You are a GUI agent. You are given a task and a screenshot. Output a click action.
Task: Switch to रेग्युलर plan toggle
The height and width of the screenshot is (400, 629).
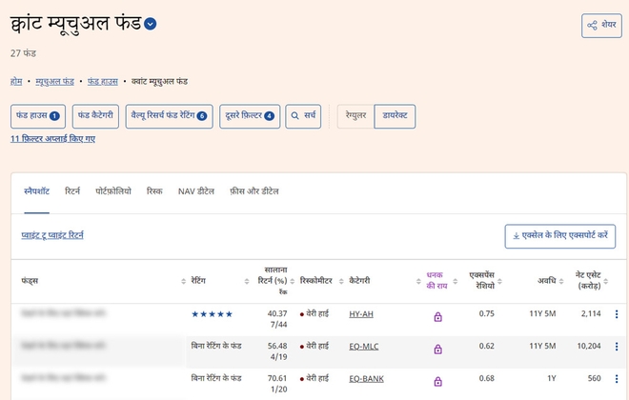point(355,116)
